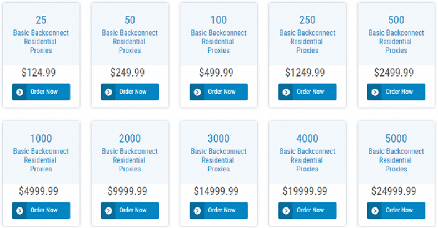Order the 100 proxies plan
The width and height of the screenshot is (438, 228).
218,92
